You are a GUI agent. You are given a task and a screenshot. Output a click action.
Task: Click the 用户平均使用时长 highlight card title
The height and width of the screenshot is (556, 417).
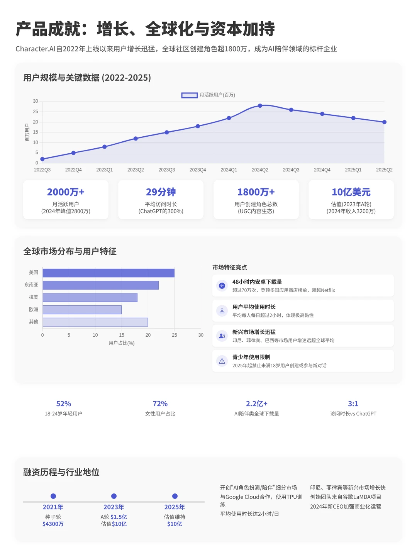(x=254, y=307)
